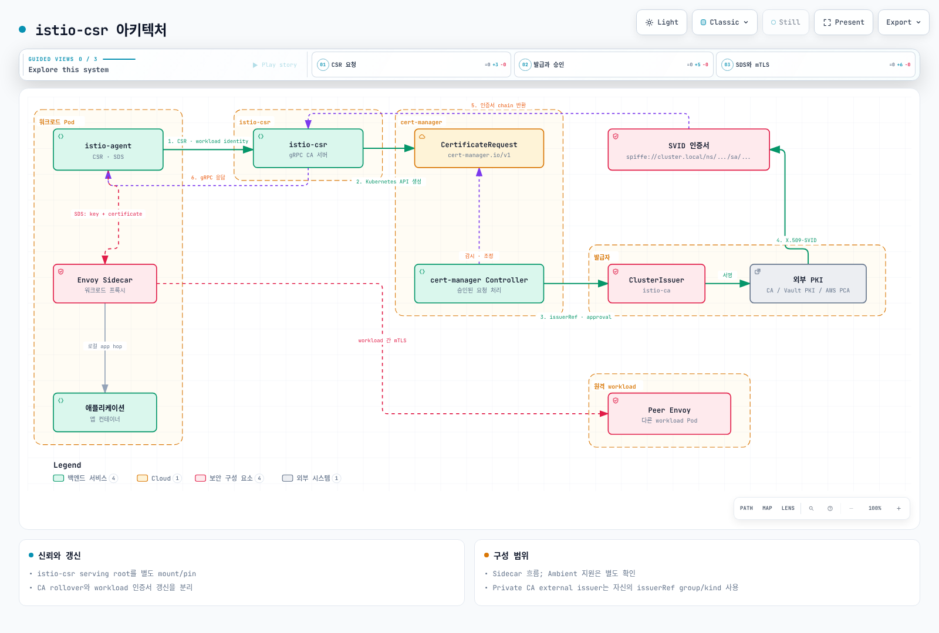Screen dimensions: 939x633
Task: Click the shield icon on Envoy Sidecar node
Action: click(61, 271)
